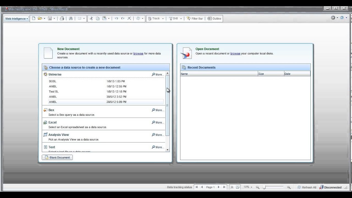Sort Recent Documents by Date column
Viewport: 352px width, 198px height.
point(297,74)
